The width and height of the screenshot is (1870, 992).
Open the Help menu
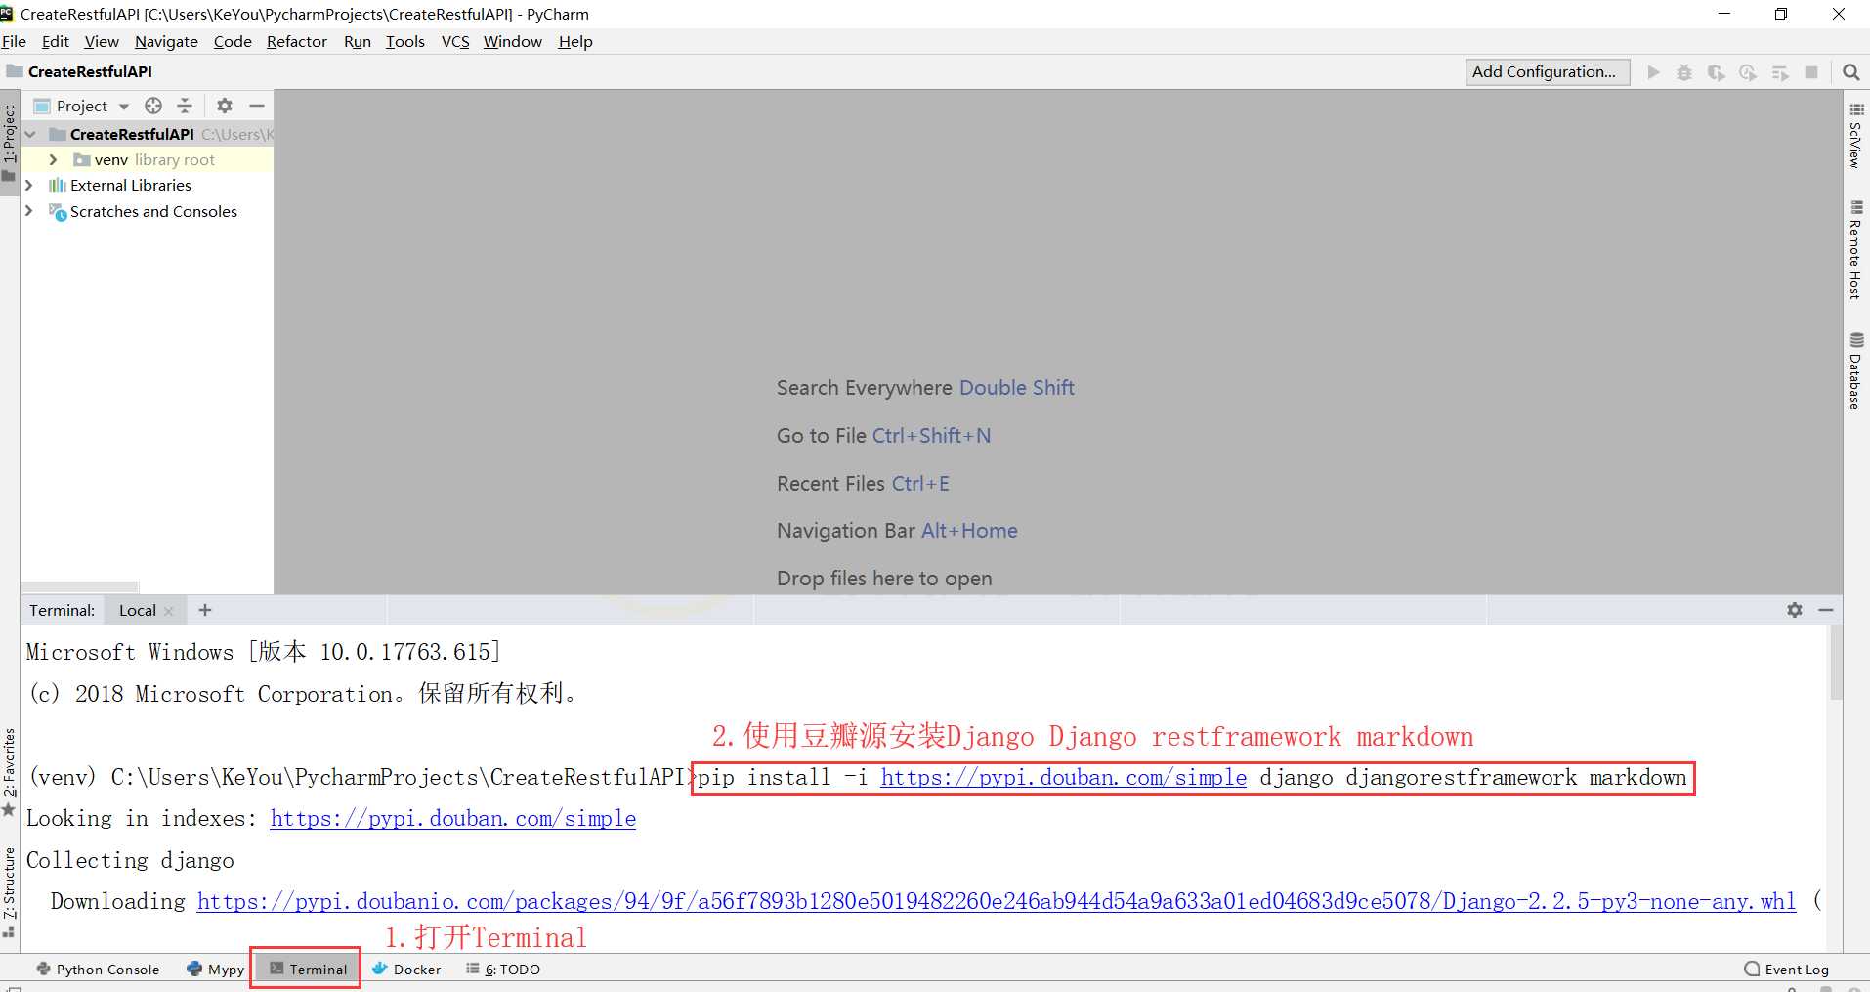(x=575, y=41)
